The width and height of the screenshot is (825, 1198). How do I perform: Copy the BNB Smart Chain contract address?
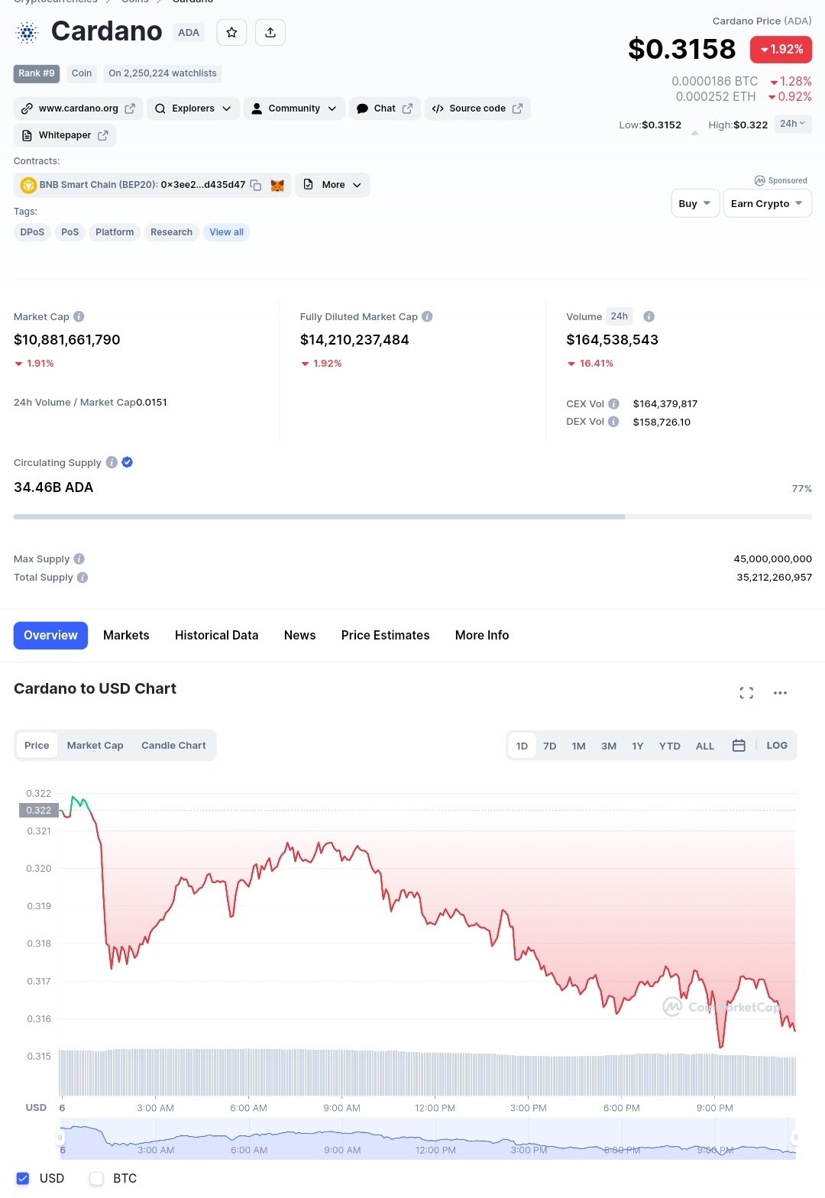(256, 185)
